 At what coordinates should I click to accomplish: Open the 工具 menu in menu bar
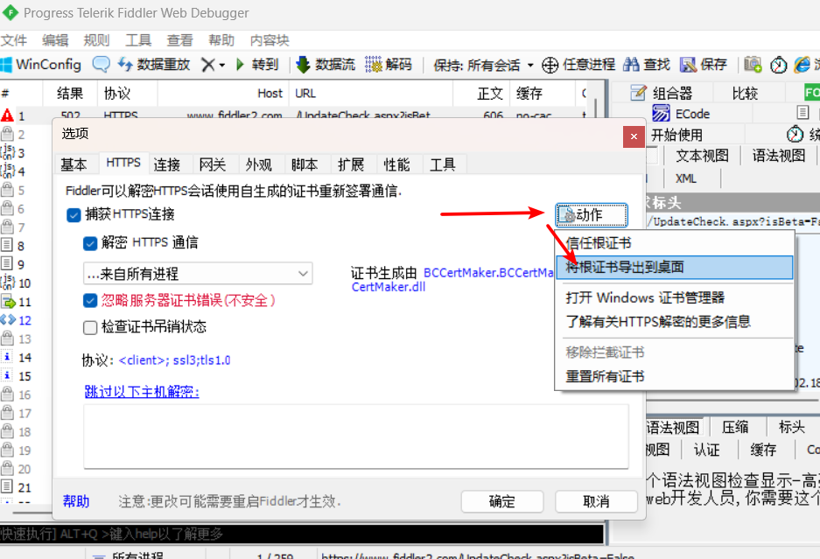tap(138, 40)
